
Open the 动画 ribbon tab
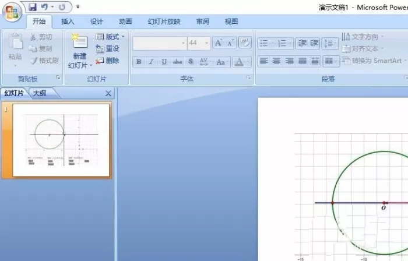(x=125, y=22)
